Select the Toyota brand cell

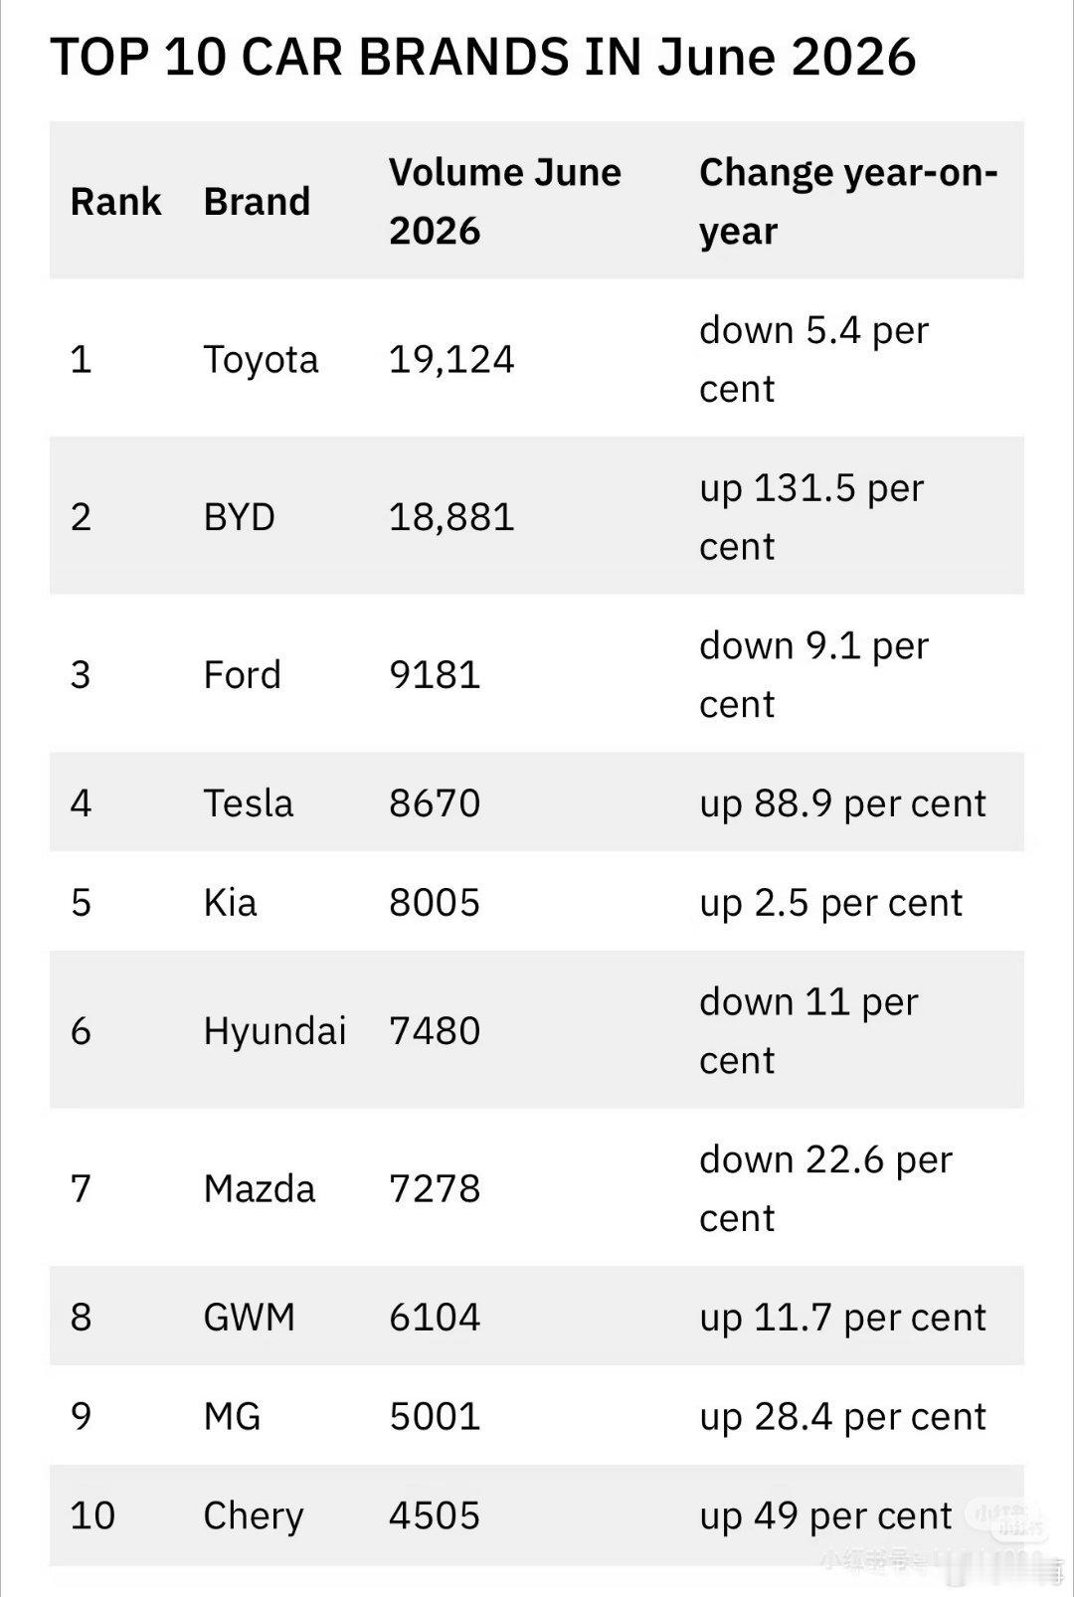click(x=261, y=359)
